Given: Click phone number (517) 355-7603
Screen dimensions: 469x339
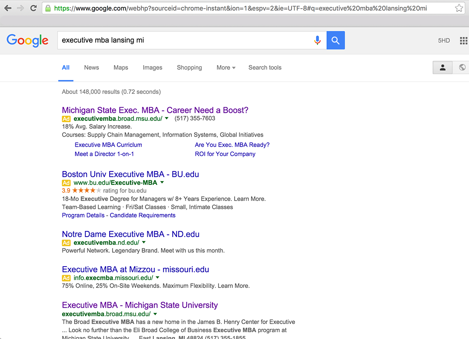Looking at the screenshot, I should coord(195,118).
